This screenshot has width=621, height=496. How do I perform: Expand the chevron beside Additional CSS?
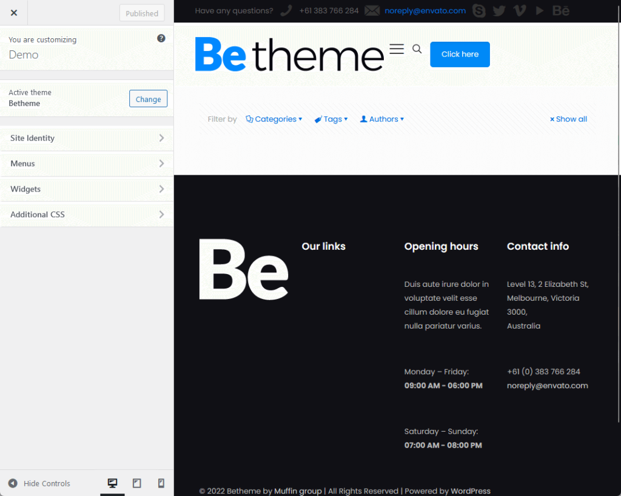pyautogui.click(x=161, y=215)
